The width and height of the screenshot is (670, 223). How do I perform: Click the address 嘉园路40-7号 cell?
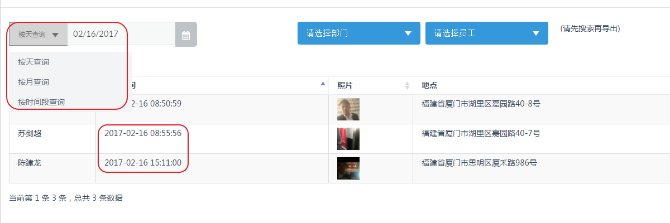pos(541,139)
